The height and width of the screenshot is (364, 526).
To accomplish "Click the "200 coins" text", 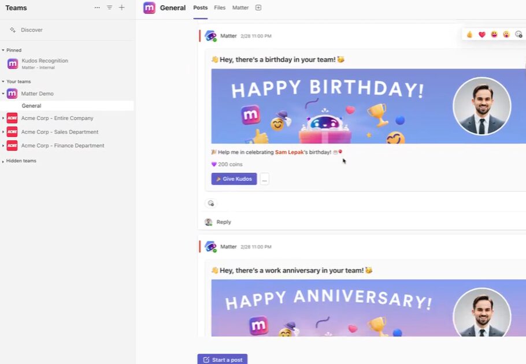I will tap(230, 164).
